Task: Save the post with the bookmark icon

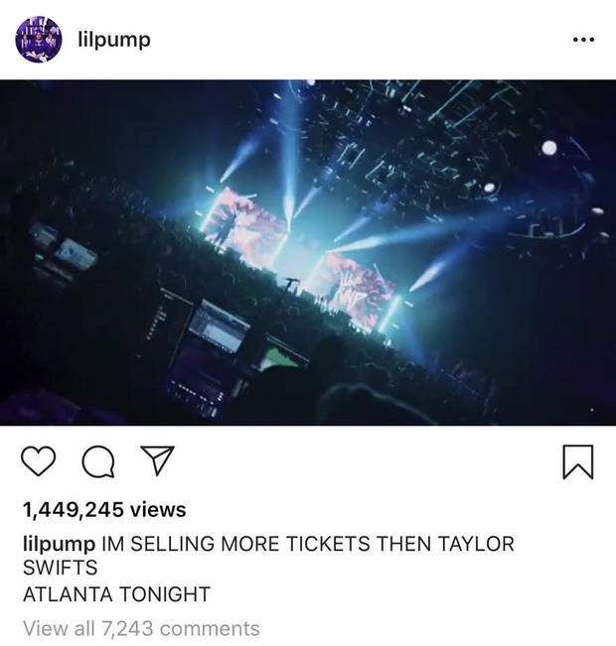Action: click(x=578, y=461)
